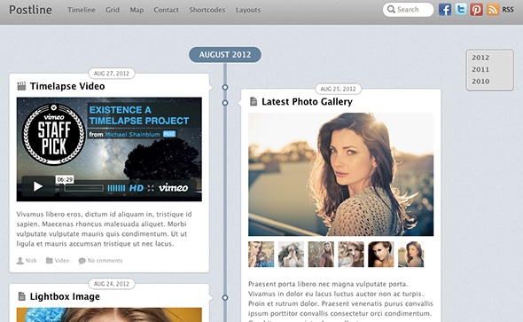Jump to year 2011 in the archive
This screenshot has width=523, height=322.
click(480, 69)
